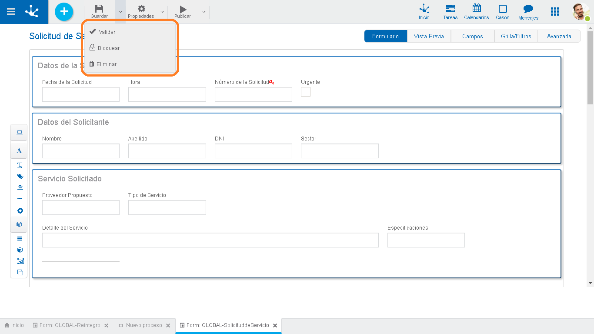Click the Fecha de la Solicitud field
Screen dimensions: 594x334
pos(81,94)
